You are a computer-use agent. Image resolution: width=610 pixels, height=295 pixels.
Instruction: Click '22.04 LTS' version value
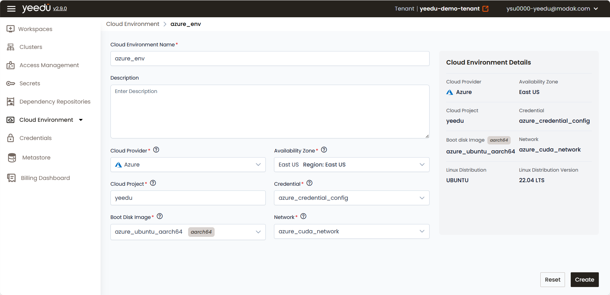(x=532, y=180)
